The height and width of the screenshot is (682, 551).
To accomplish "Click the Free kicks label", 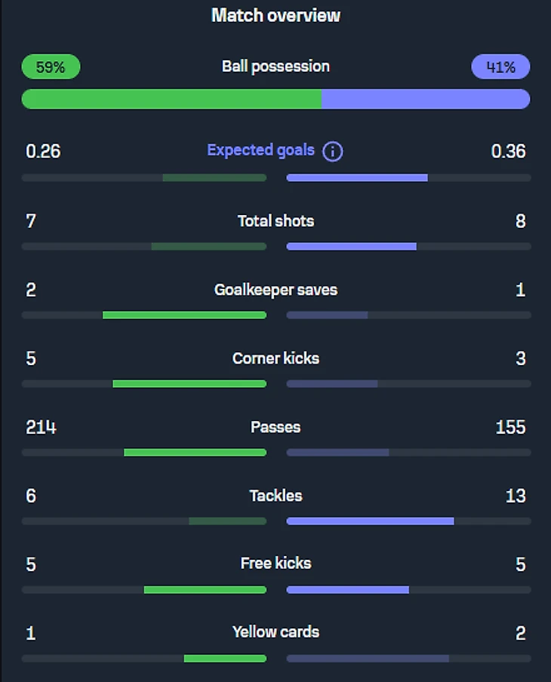I will tap(275, 564).
